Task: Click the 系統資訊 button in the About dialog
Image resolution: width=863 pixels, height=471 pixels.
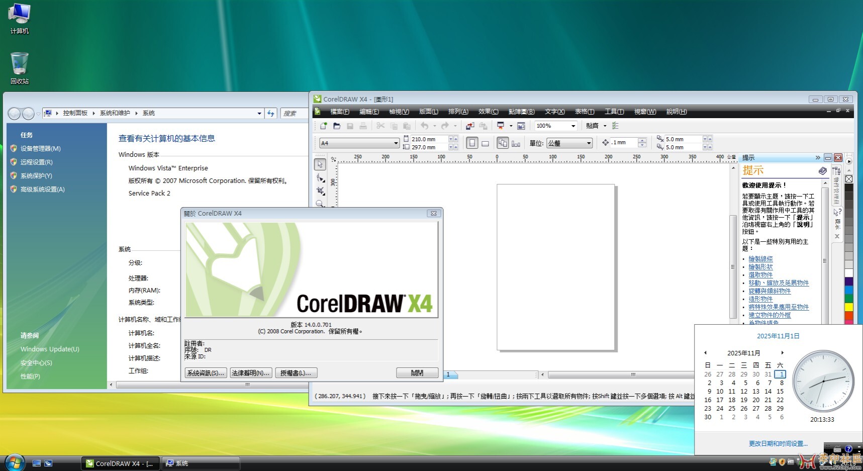Action: pos(206,372)
